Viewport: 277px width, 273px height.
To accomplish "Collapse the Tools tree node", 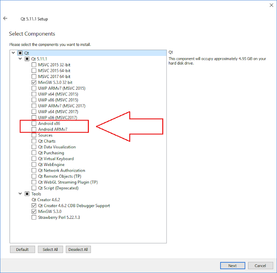I will pyautogui.click(x=20, y=194).
